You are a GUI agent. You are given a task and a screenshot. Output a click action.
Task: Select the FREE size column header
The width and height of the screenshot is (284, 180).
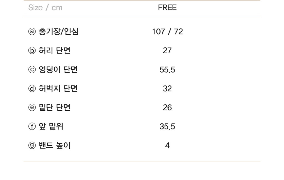point(167,7)
